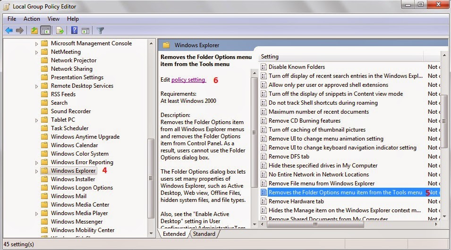The height and width of the screenshot is (250, 451).
Task: Open the Help menu
Action: 73,19
